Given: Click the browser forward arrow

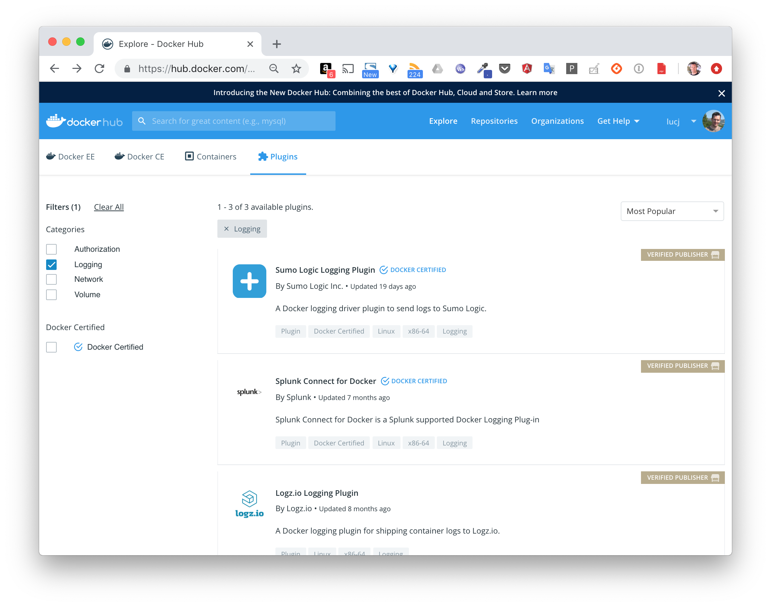Looking at the screenshot, I should click(x=77, y=69).
